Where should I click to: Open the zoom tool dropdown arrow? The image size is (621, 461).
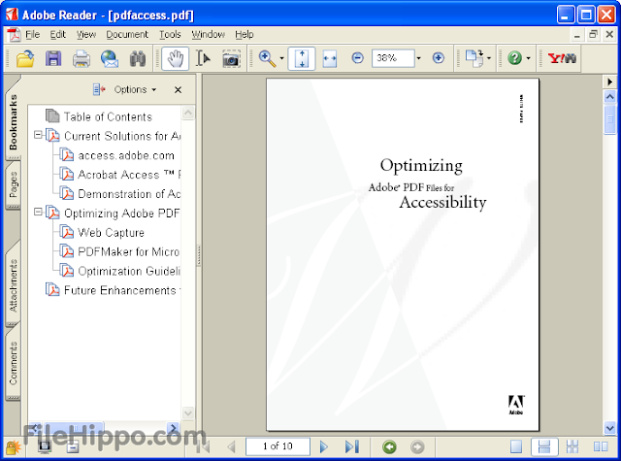click(282, 58)
